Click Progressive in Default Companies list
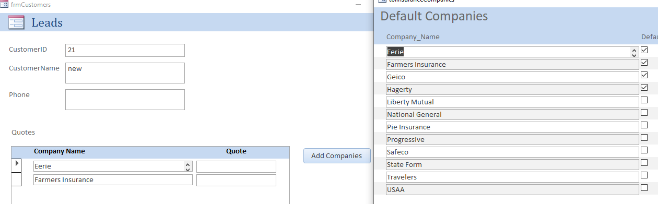This screenshot has height=204, width=658. (513, 140)
